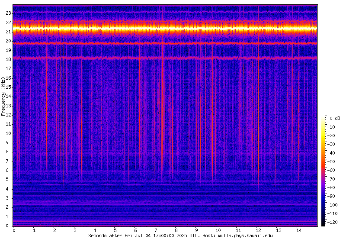The height and width of the screenshot is (239, 346).
Task: Click the '-90' colorbar label
Action: click(x=331, y=196)
